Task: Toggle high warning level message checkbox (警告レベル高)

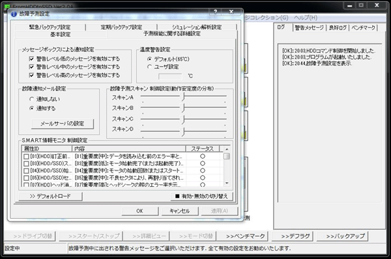Action: click(x=31, y=75)
